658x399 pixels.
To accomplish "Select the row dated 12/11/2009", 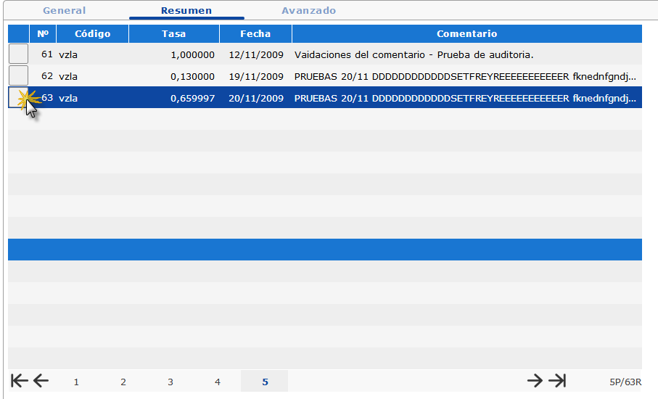I will [255, 54].
